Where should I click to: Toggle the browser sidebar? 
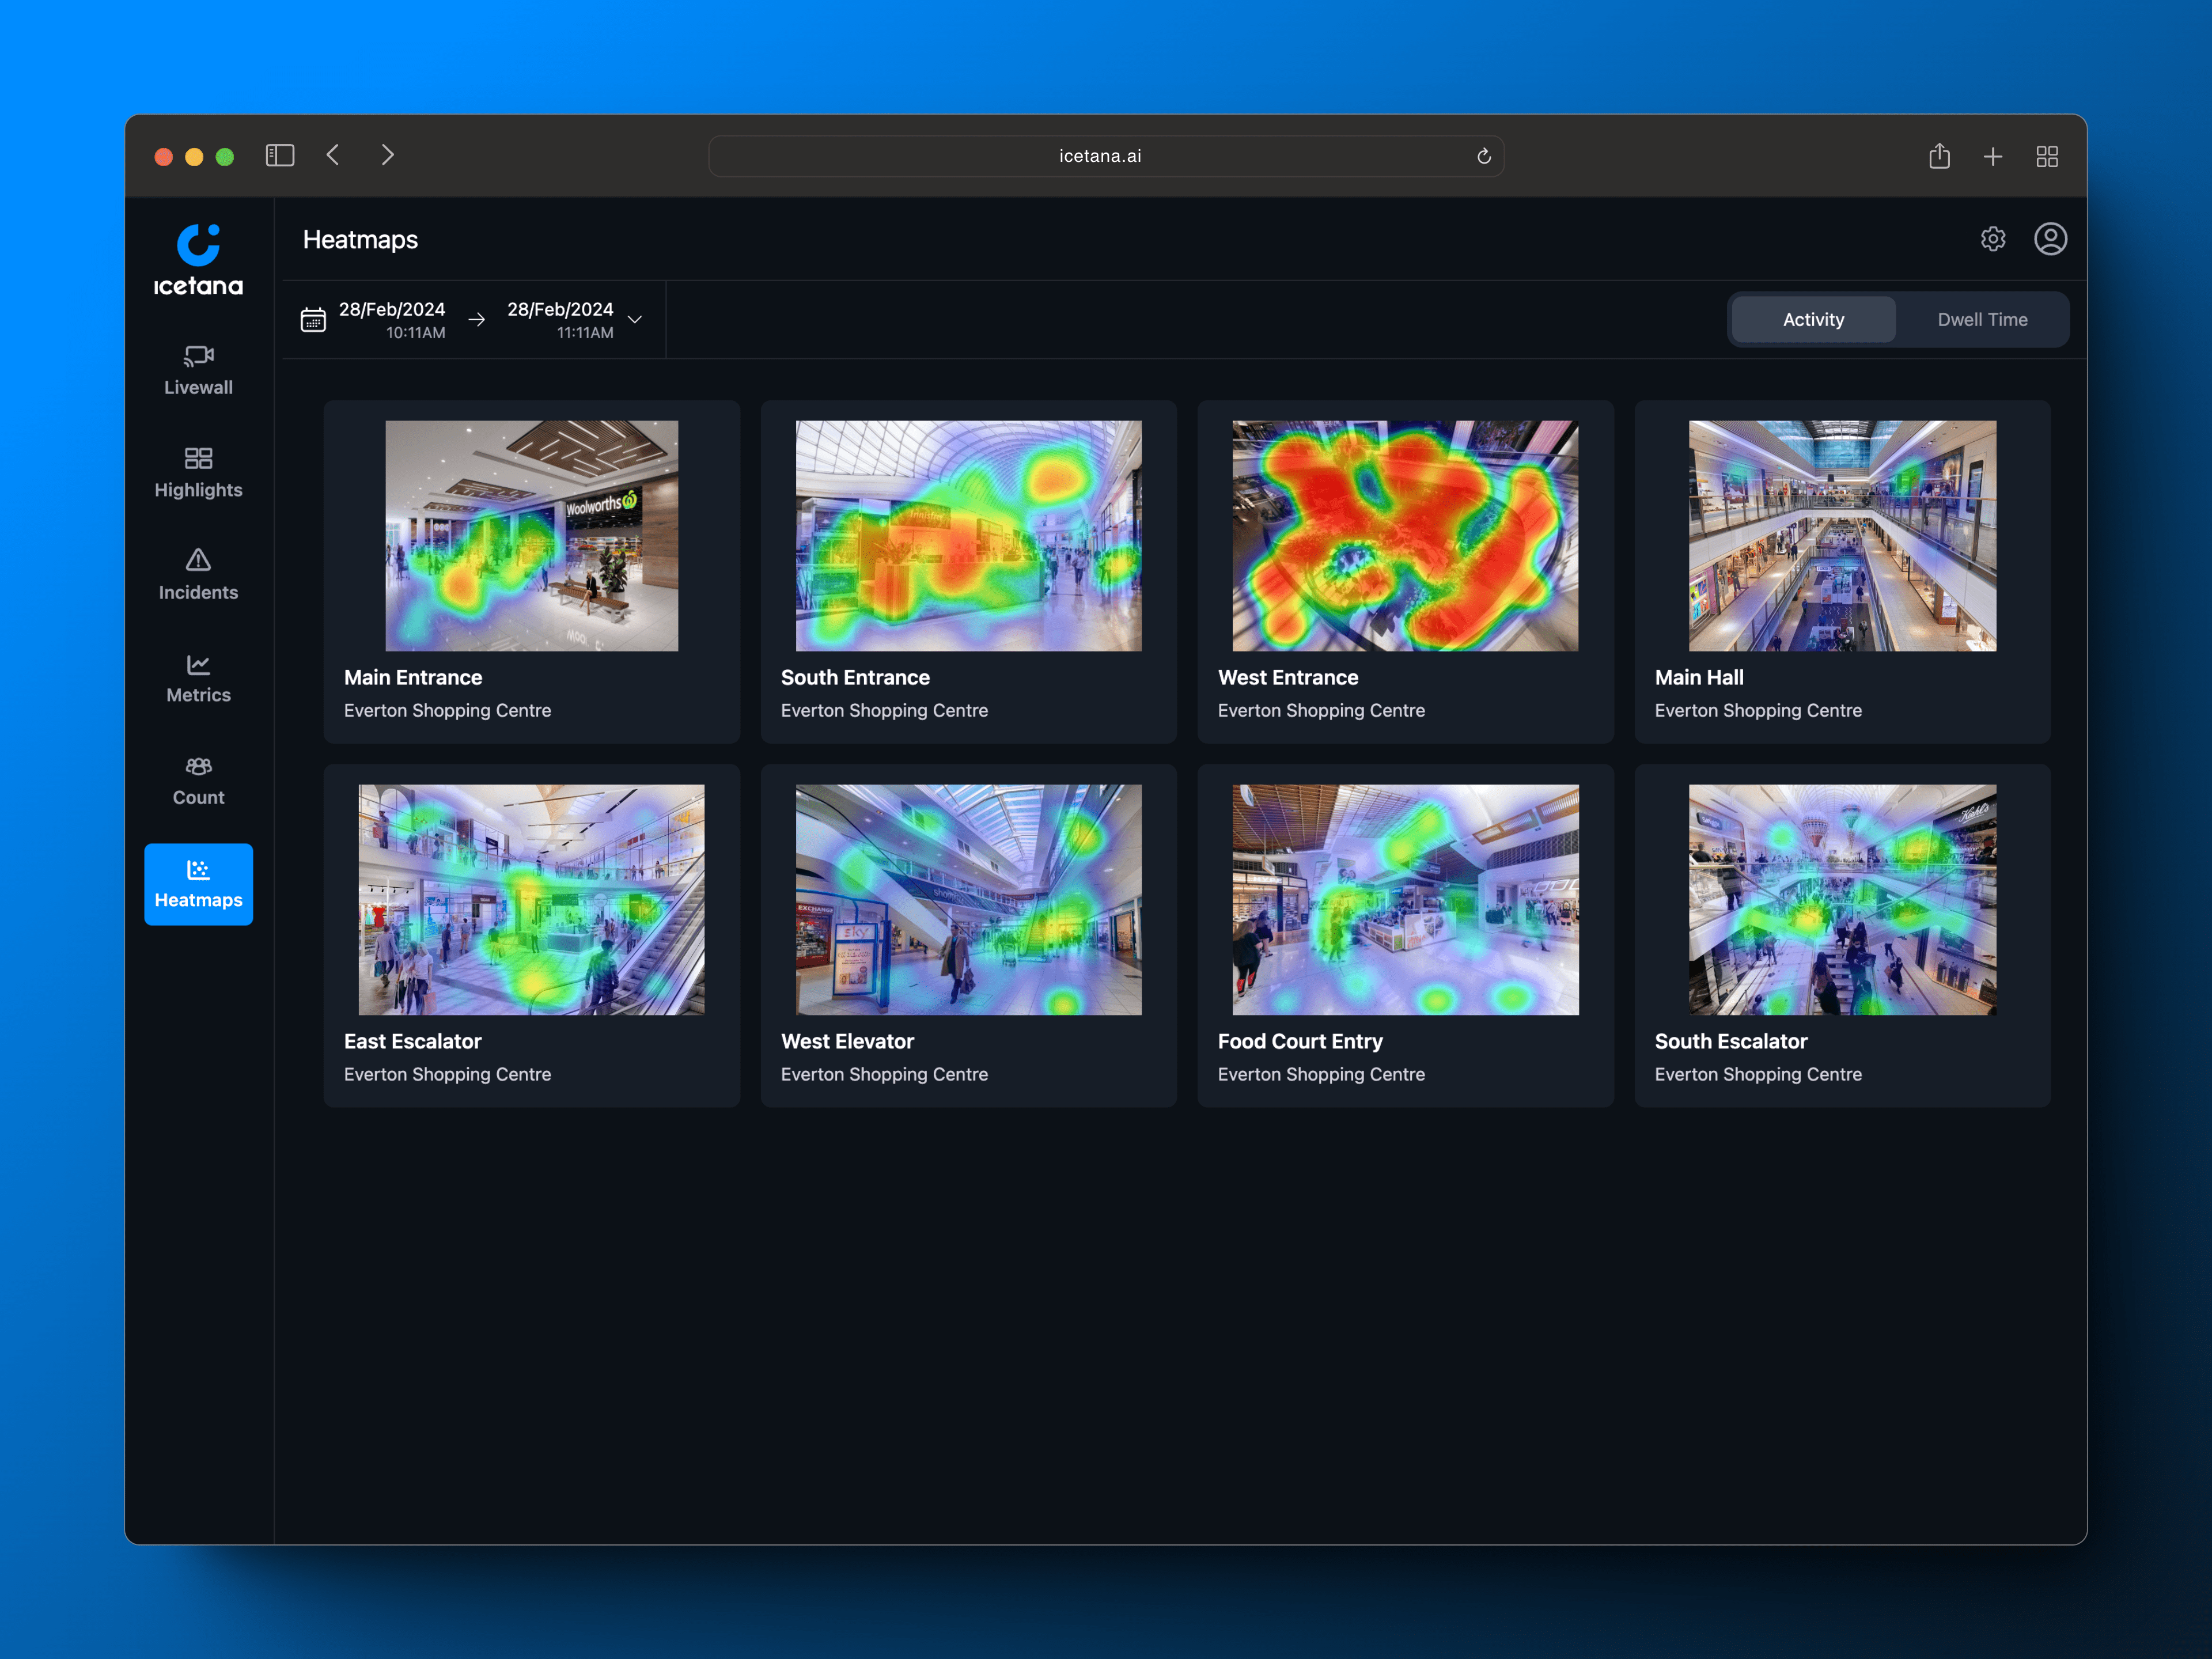(280, 155)
